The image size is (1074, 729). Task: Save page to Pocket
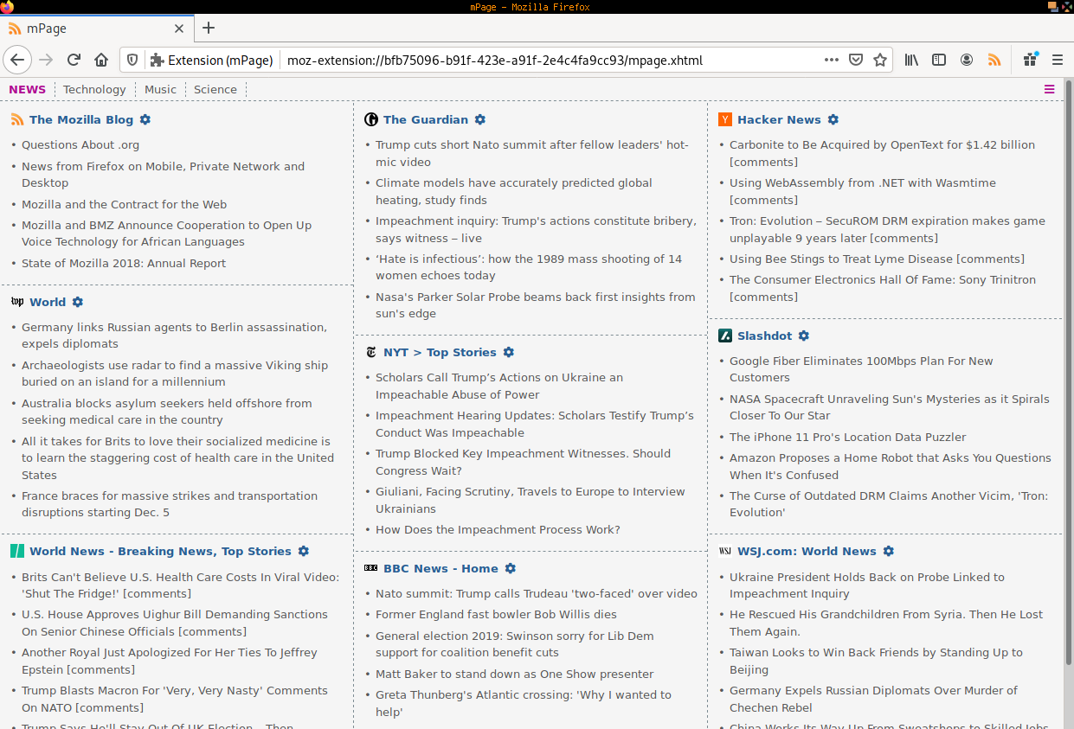pyautogui.click(x=856, y=60)
